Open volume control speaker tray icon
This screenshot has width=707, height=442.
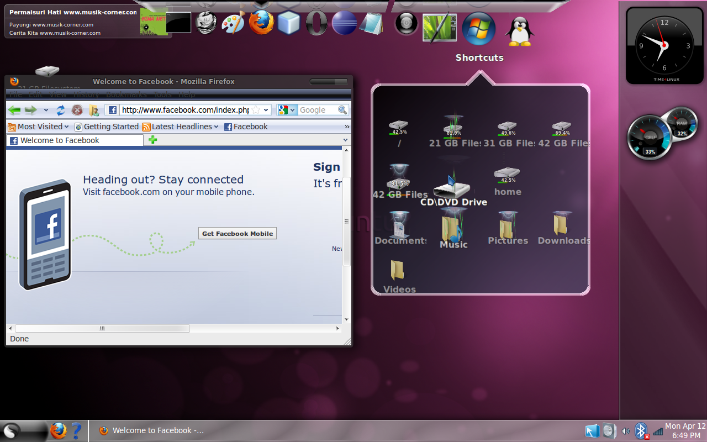pos(625,431)
